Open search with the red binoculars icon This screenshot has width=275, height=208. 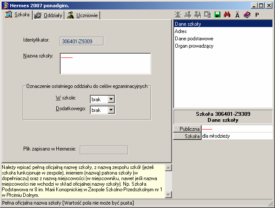click(x=227, y=15)
